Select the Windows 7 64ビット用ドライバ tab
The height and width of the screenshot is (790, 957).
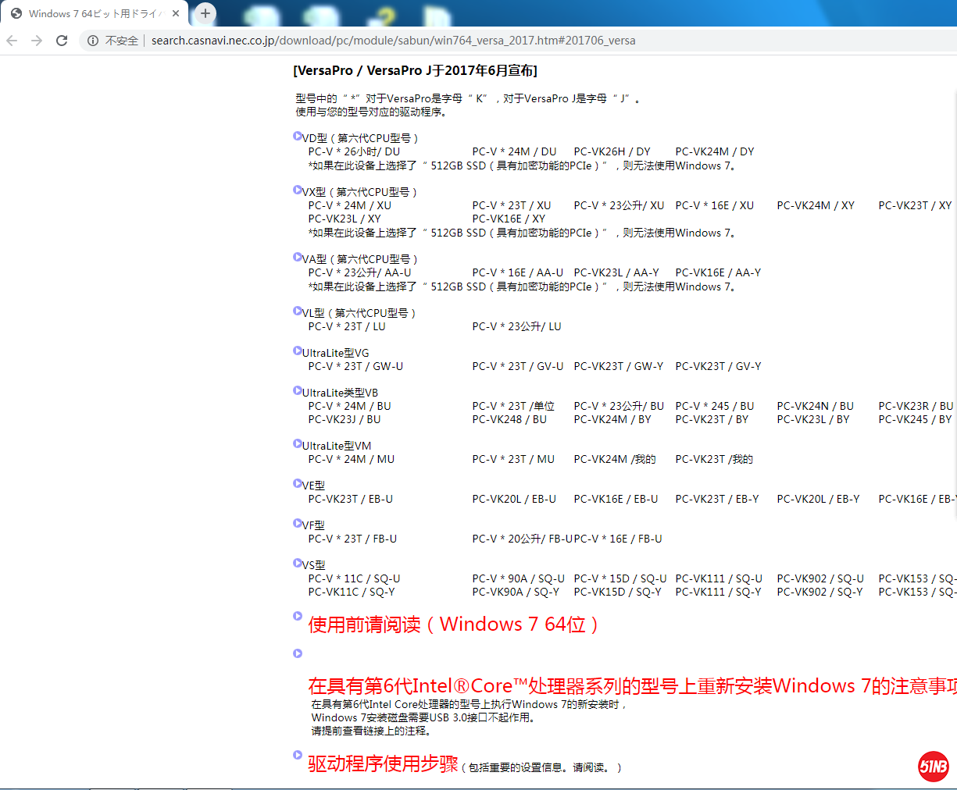point(94,13)
